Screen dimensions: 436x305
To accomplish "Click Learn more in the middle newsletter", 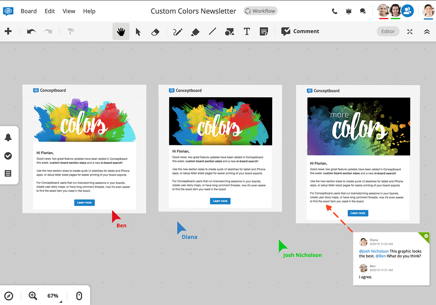I will (220, 201).
